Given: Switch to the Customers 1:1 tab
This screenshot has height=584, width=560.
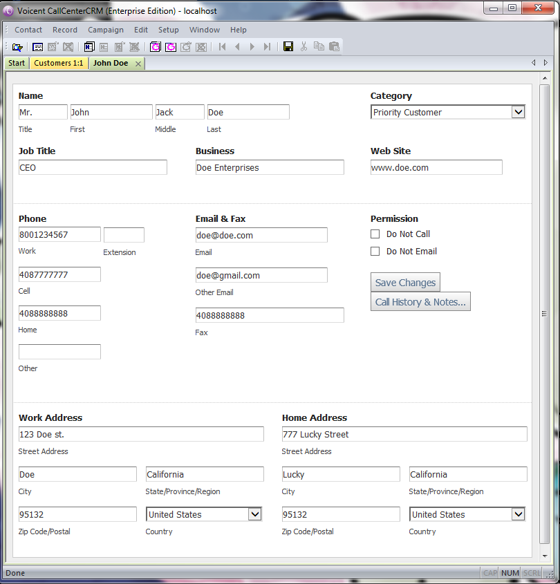Looking at the screenshot, I should (59, 64).
